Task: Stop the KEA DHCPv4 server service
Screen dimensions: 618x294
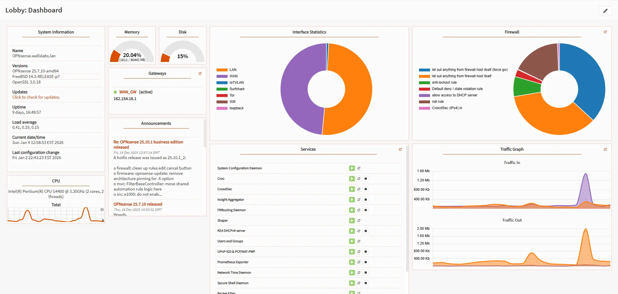Action: (366, 231)
